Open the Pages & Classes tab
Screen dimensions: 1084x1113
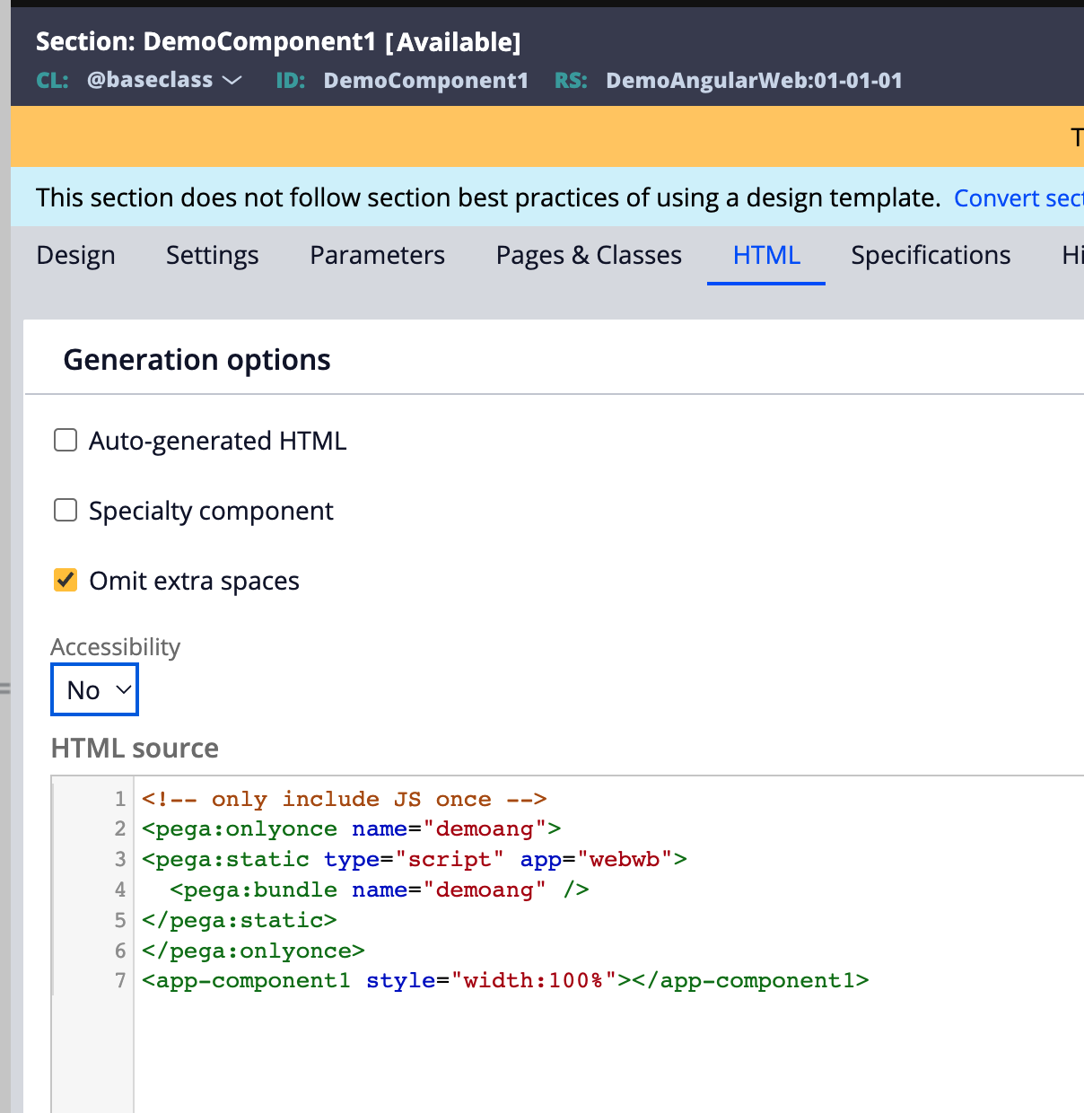588,255
